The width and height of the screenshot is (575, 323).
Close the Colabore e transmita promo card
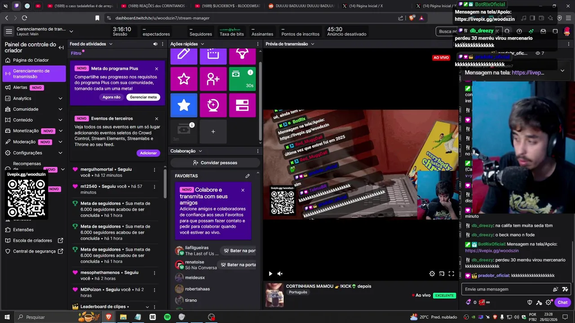tap(243, 190)
